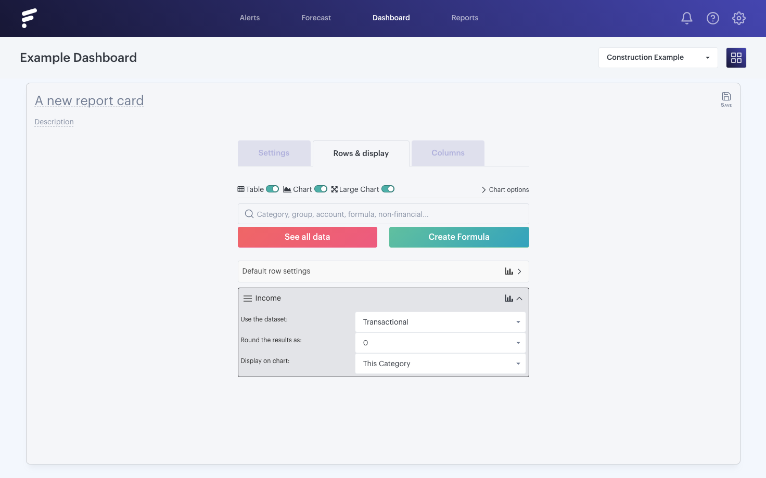766x478 pixels.
Task: Click the Large Chart expand icon
Action: click(x=335, y=189)
